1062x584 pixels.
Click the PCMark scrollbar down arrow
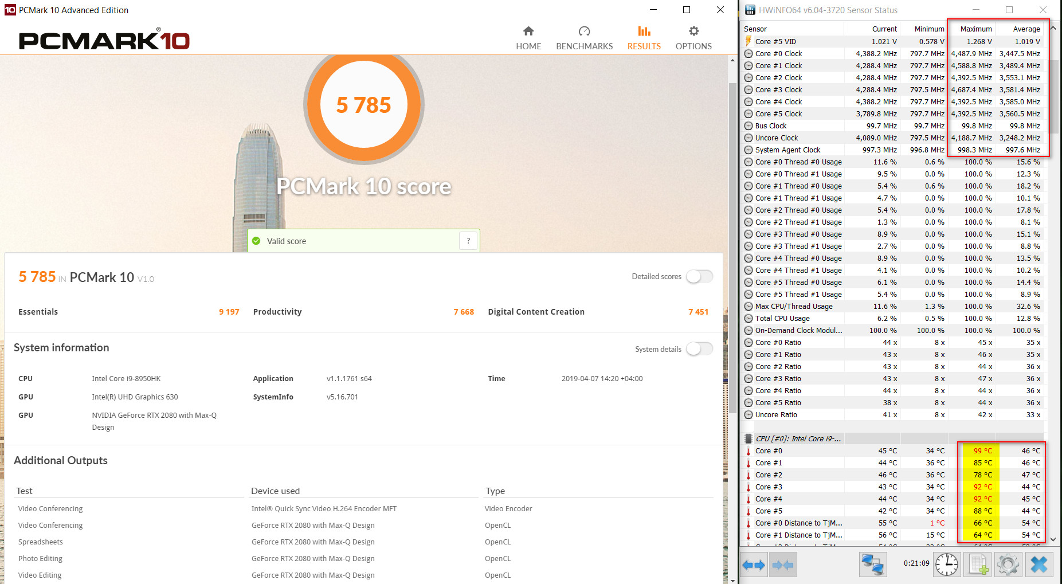click(732, 579)
